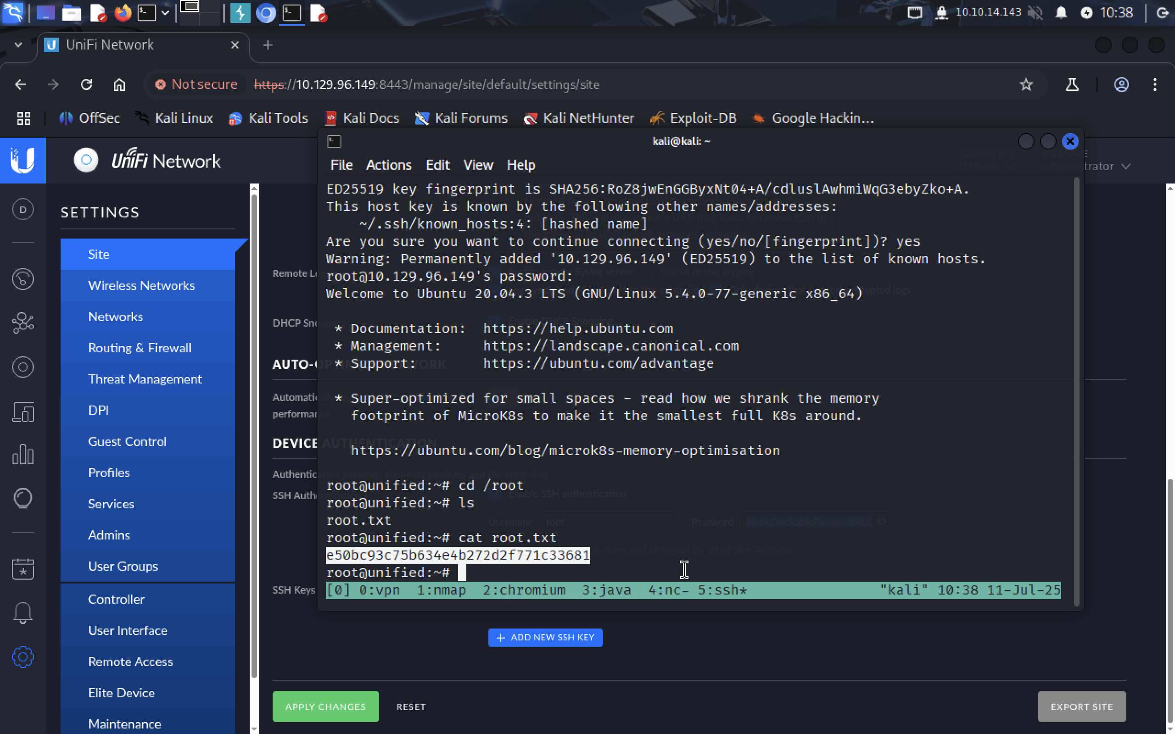Open Kali applications menu icon

[x=13, y=13]
